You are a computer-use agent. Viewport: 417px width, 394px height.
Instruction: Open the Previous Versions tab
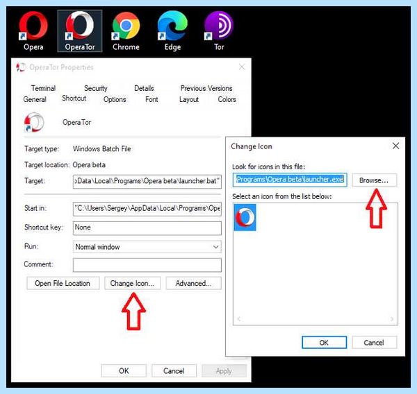(x=206, y=88)
